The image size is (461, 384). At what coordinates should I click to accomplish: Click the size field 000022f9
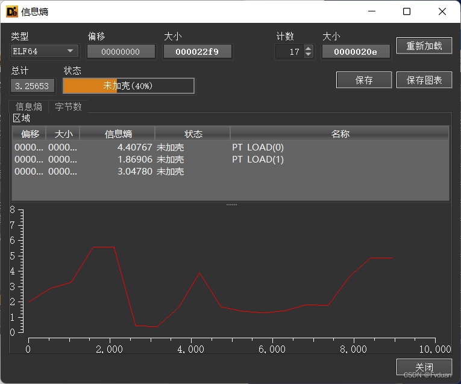click(x=197, y=52)
